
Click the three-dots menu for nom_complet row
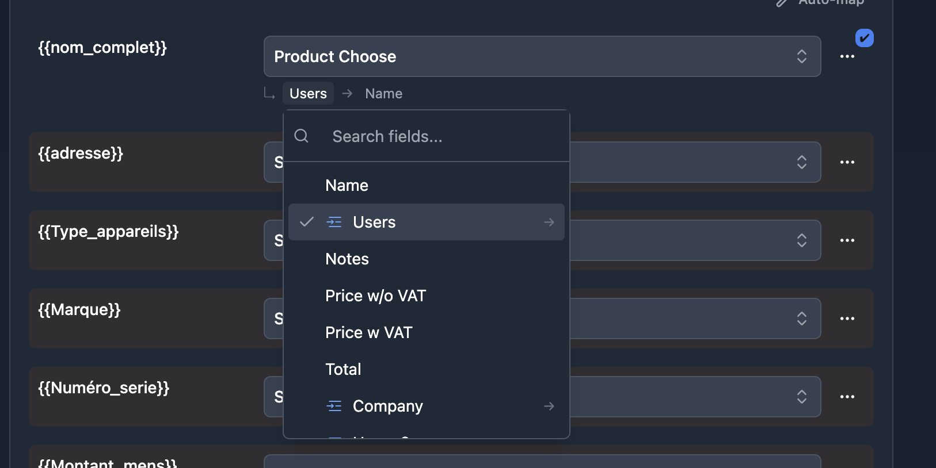coord(847,56)
